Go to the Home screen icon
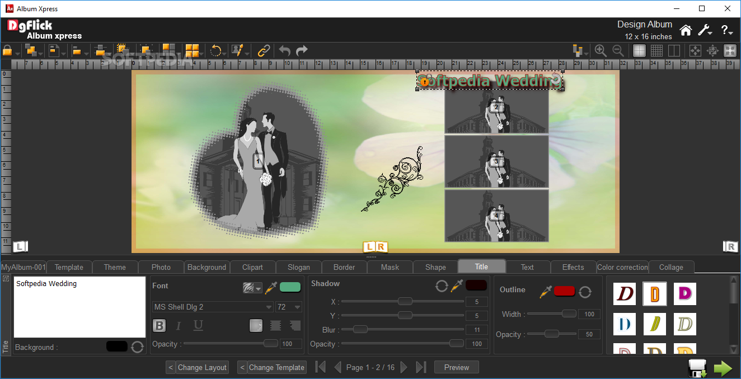 686,30
